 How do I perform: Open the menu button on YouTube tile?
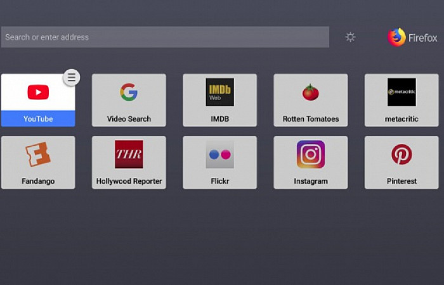[72, 77]
